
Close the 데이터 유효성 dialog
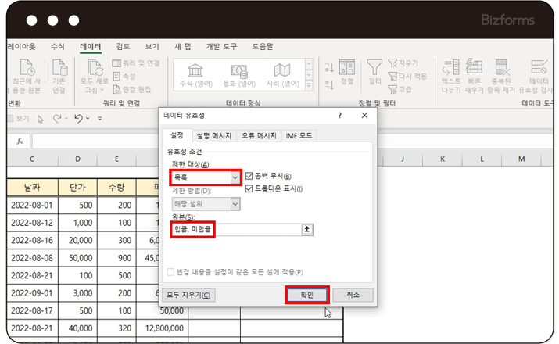pos(364,116)
